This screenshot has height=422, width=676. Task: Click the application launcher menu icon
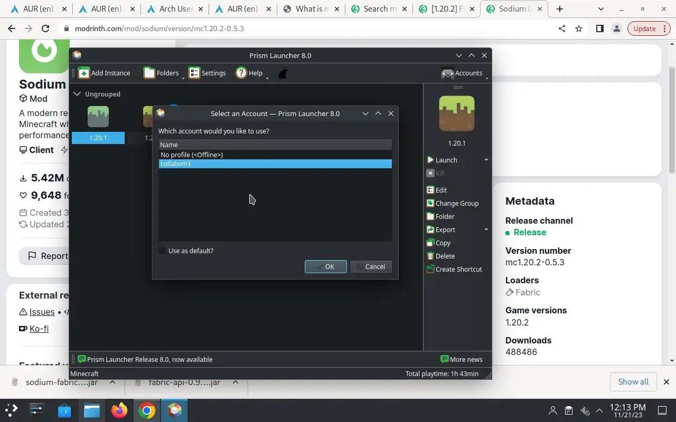[12, 410]
